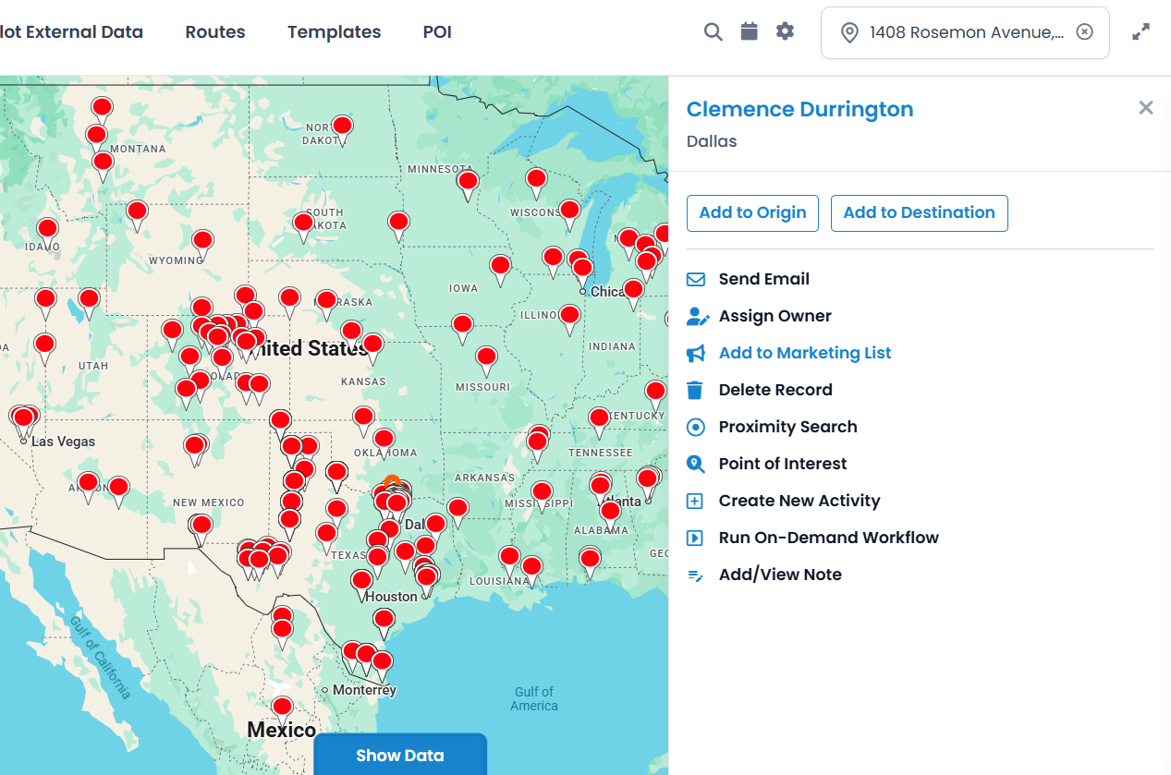Click the search magnifier icon
The image size is (1171, 775).
pyautogui.click(x=713, y=32)
